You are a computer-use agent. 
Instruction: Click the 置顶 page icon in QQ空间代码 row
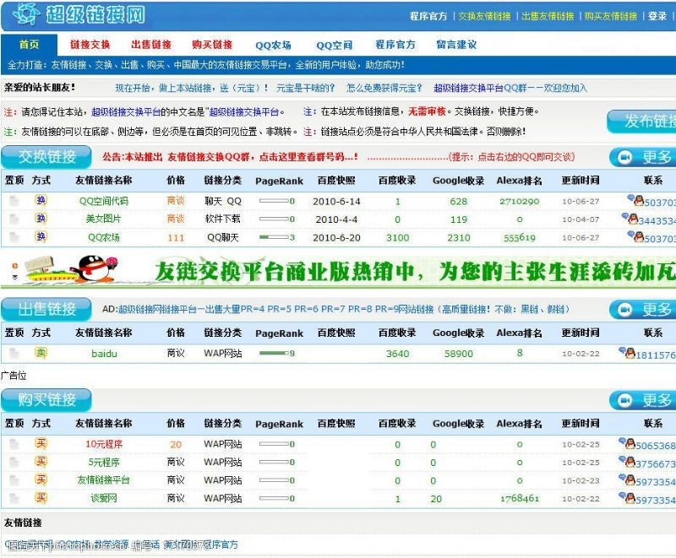14,201
